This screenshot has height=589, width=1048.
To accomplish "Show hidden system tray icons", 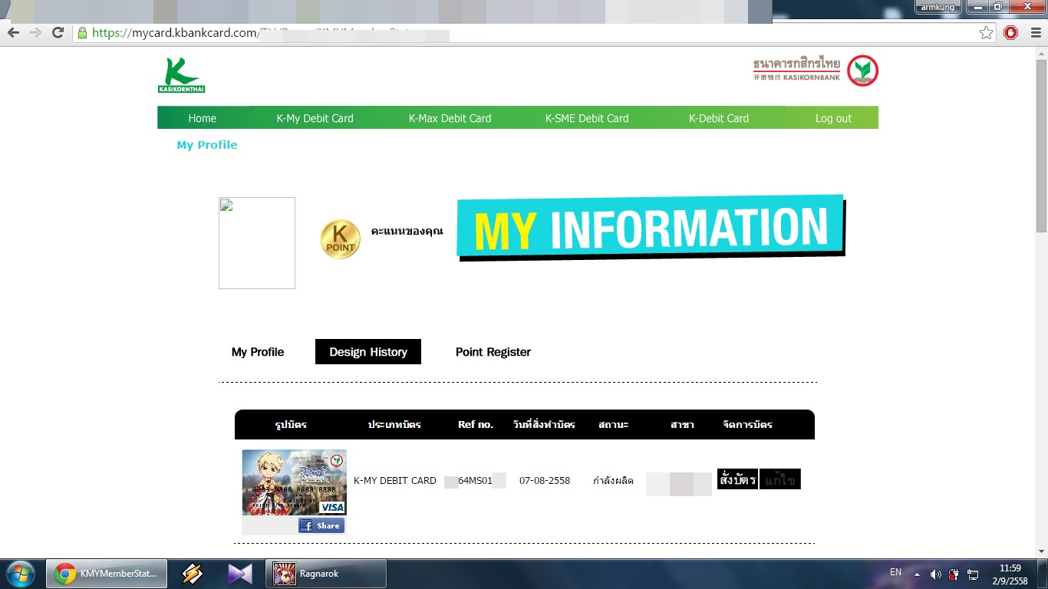I will point(916,574).
